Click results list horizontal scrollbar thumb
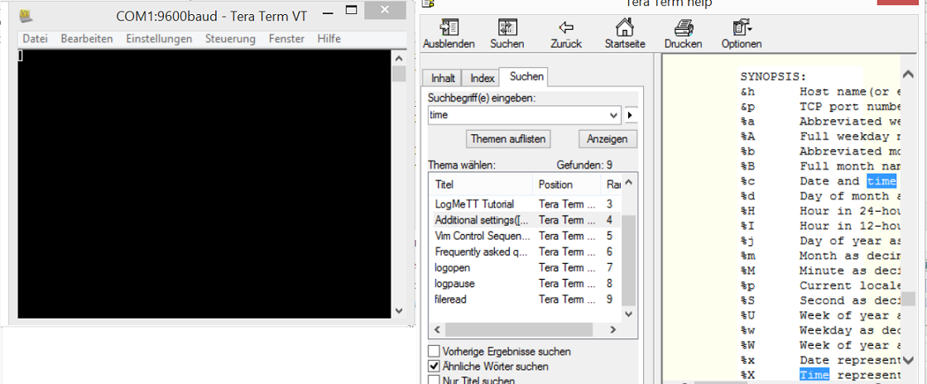 (519, 329)
